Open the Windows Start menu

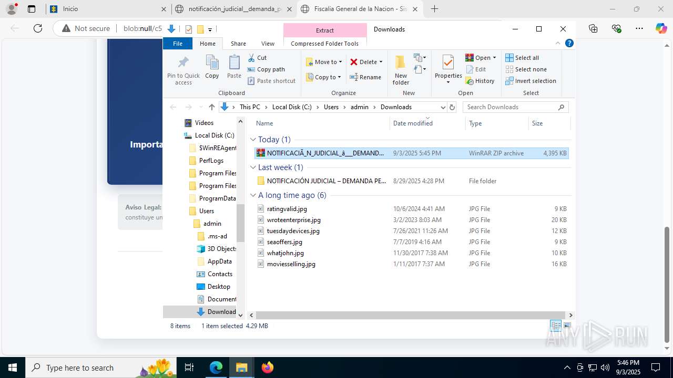click(13, 367)
